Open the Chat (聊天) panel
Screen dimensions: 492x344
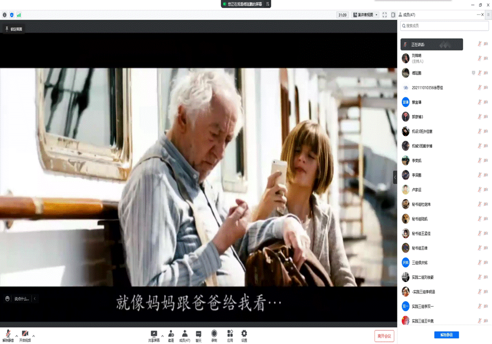[x=198, y=335]
